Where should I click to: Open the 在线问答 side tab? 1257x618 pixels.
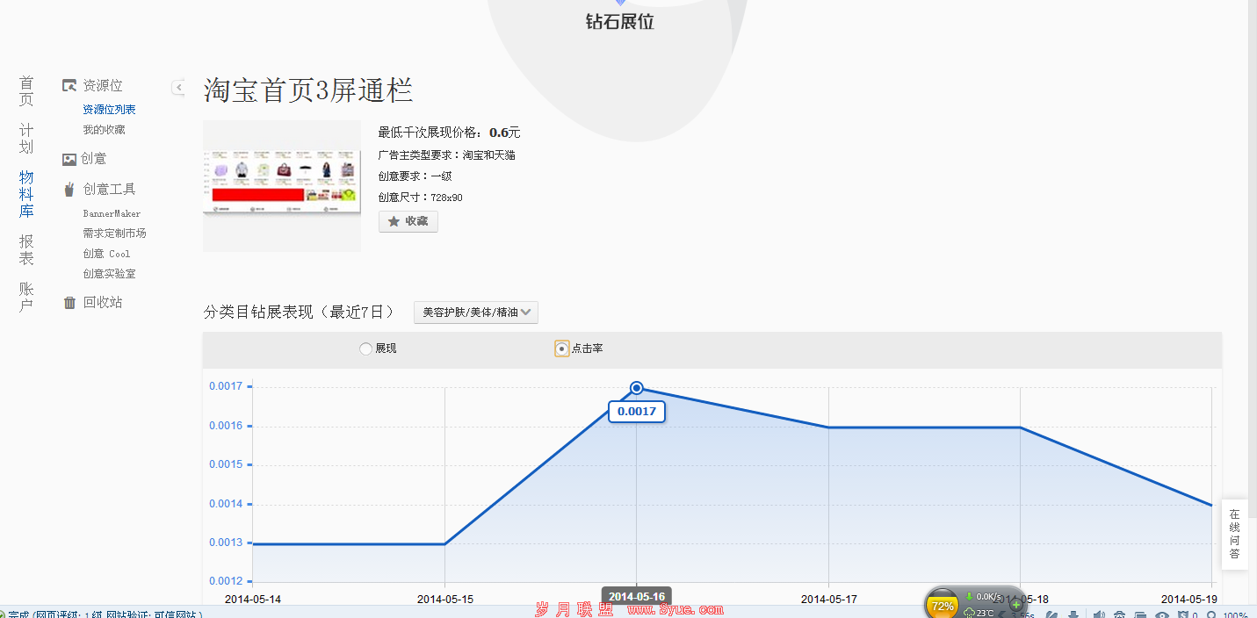(x=1234, y=534)
